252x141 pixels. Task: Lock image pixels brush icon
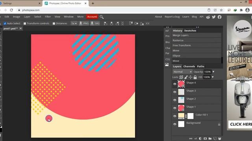(x=186, y=77)
